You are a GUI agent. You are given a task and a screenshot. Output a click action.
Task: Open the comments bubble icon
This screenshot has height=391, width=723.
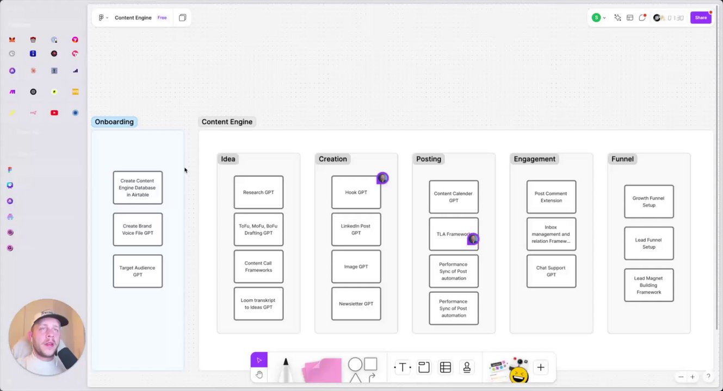(642, 17)
